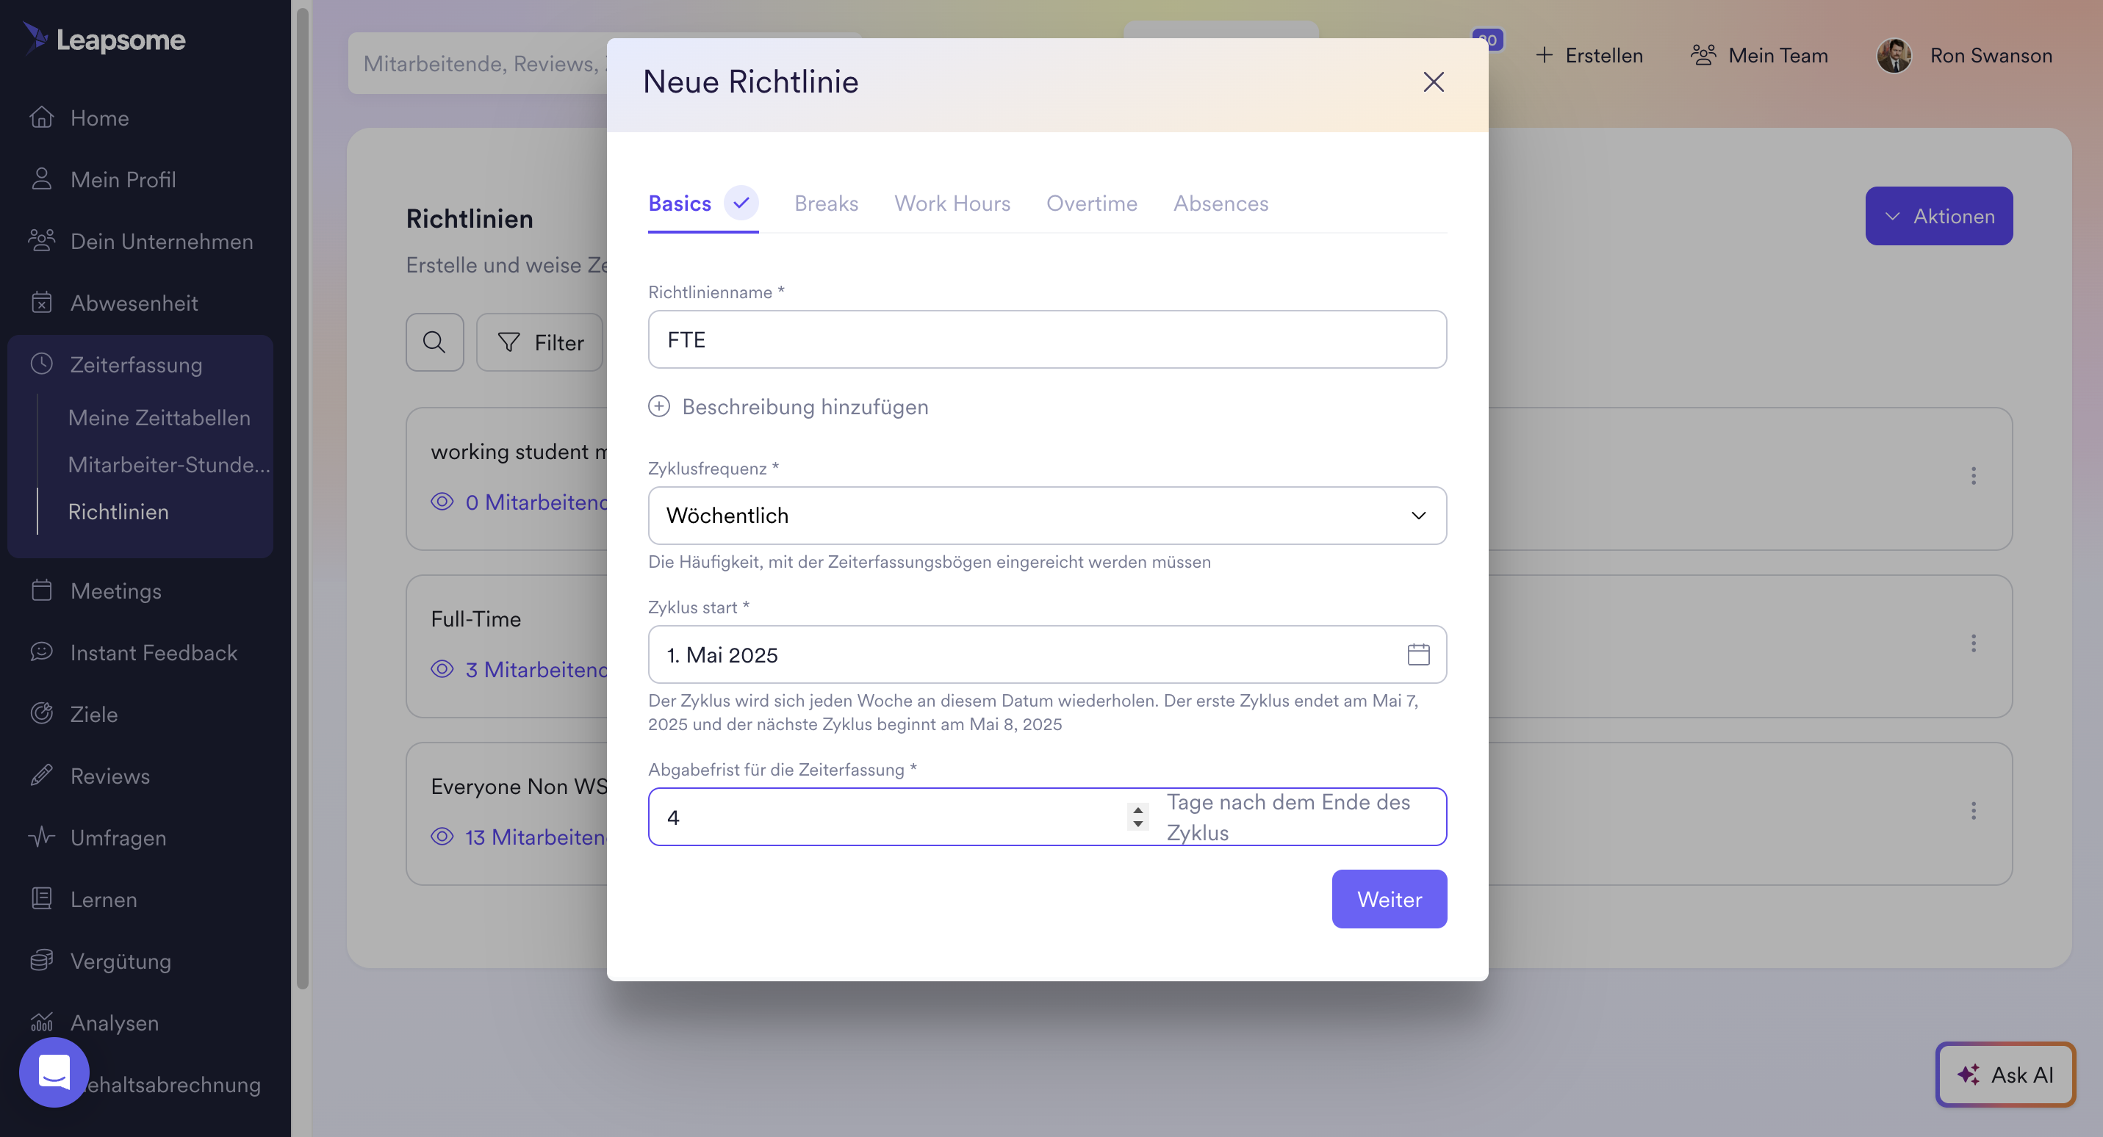This screenshot has width=2103, height=1137.
Task: Increase Abgabefrist value with stepper arrow
Action: [x=1137, y=809]
